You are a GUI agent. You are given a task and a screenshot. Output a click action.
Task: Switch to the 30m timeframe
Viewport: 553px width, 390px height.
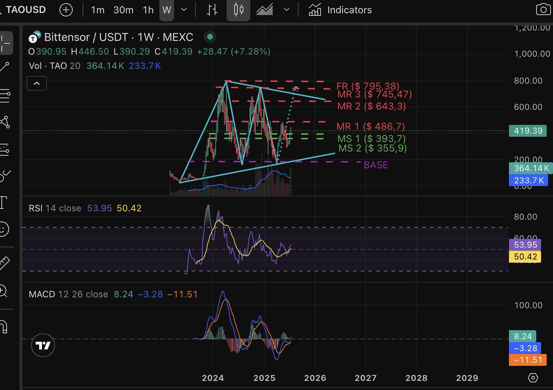(x=123, y=10)
